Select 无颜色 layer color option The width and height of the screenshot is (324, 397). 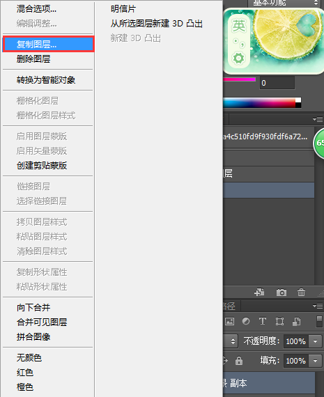tap(29, 358)
